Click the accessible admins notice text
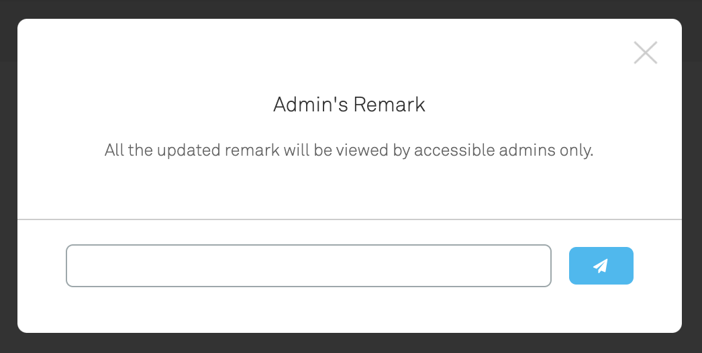The width and height of the screenshot is (702, 353). pyautogui.click(x=349, y=150)
